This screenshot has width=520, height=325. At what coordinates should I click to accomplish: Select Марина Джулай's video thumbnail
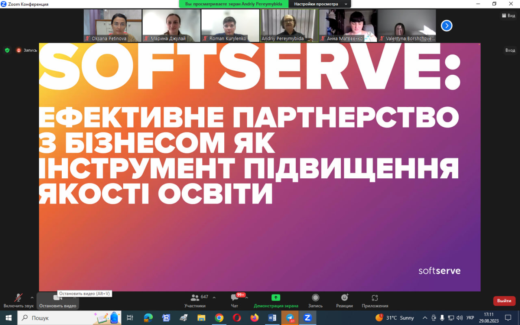pos(171,26)
